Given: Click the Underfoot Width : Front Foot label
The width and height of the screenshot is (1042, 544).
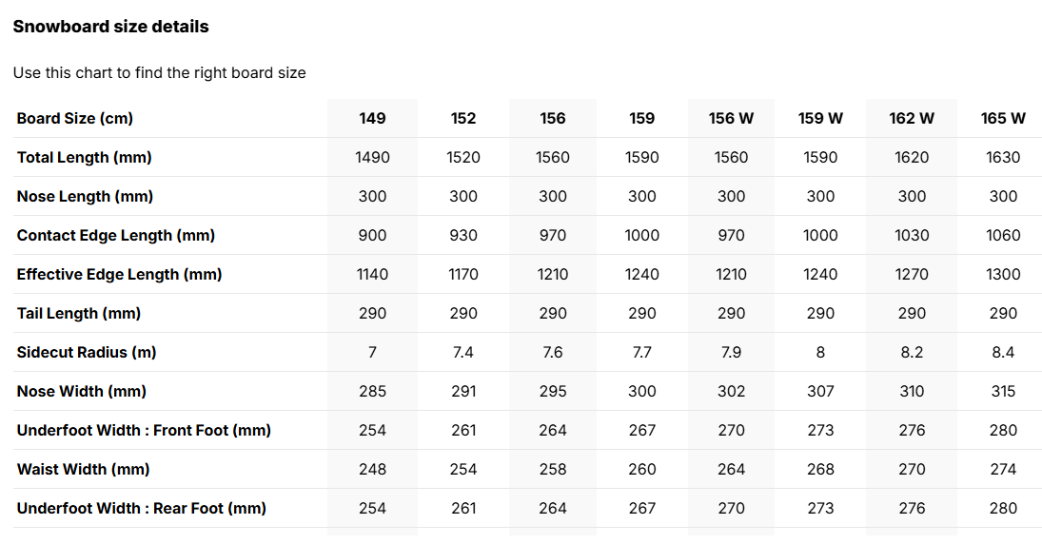Looking at the screenshot, I should (144, 431).
